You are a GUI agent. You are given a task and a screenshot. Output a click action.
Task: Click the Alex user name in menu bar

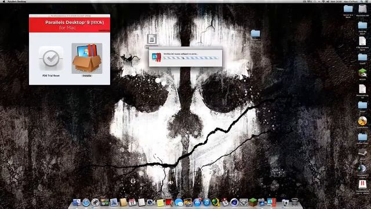(x=351, y=1)
